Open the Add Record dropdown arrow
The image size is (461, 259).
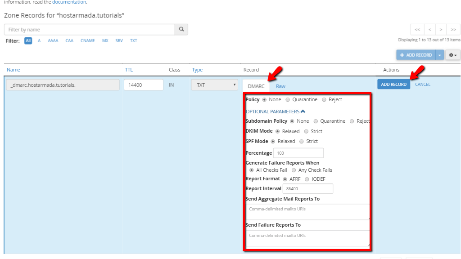[x=439, y=55]
